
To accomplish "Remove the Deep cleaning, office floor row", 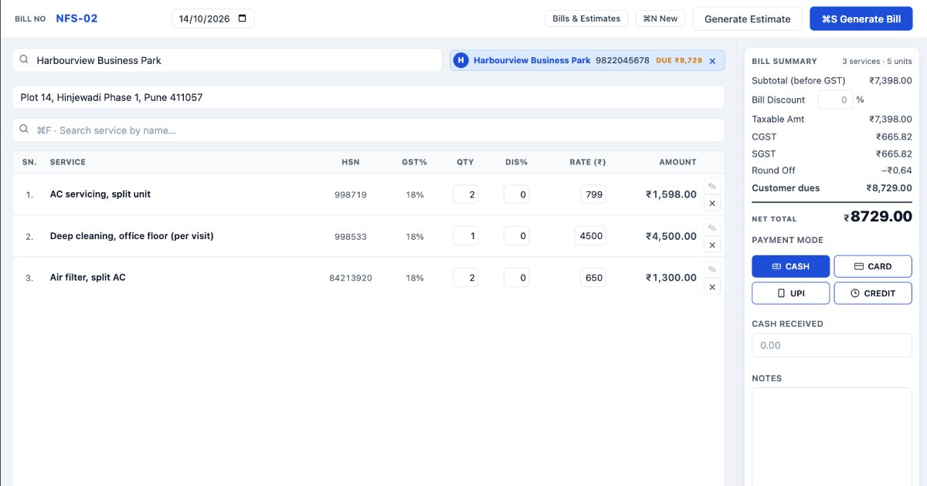I will click(712, 245).
